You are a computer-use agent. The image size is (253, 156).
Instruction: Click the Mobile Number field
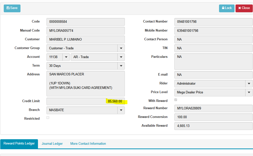click(x=213, y=31)
